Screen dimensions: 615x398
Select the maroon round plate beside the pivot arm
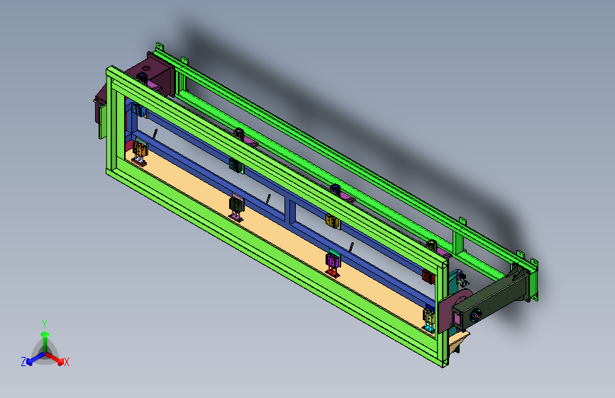448,312
